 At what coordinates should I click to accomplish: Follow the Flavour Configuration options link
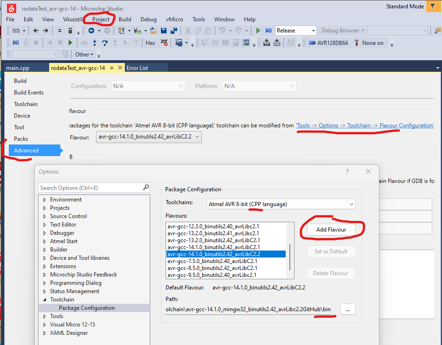[365, 125]
